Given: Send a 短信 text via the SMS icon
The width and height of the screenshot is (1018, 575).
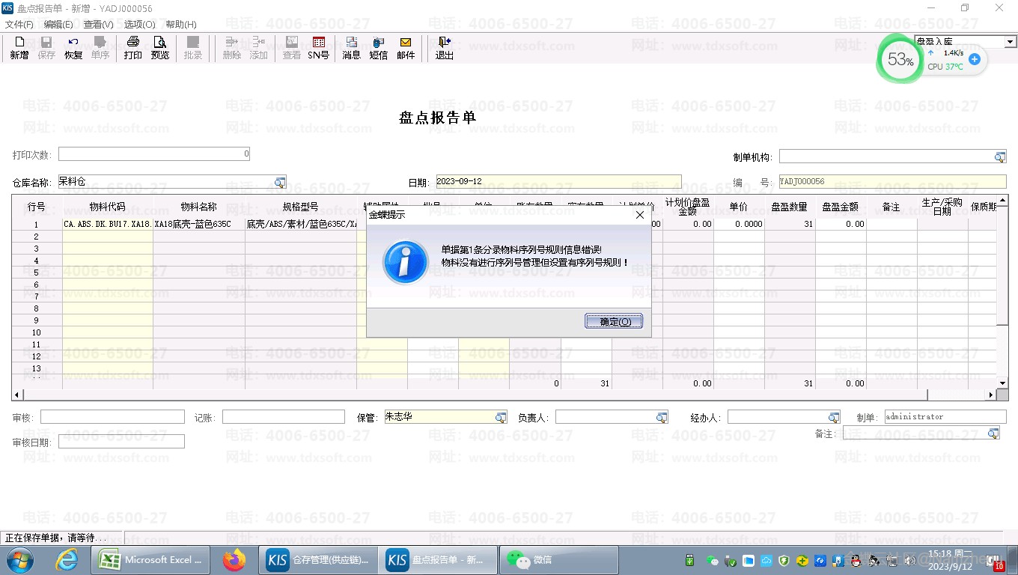Looking at the screenshot, I should tap(378, 46).
